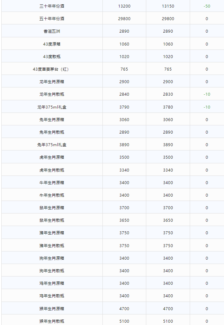Click the 3780 price for 龙年375ml礼盒
224x325 pixels.
pyautogui.click(x=168, y=107)
